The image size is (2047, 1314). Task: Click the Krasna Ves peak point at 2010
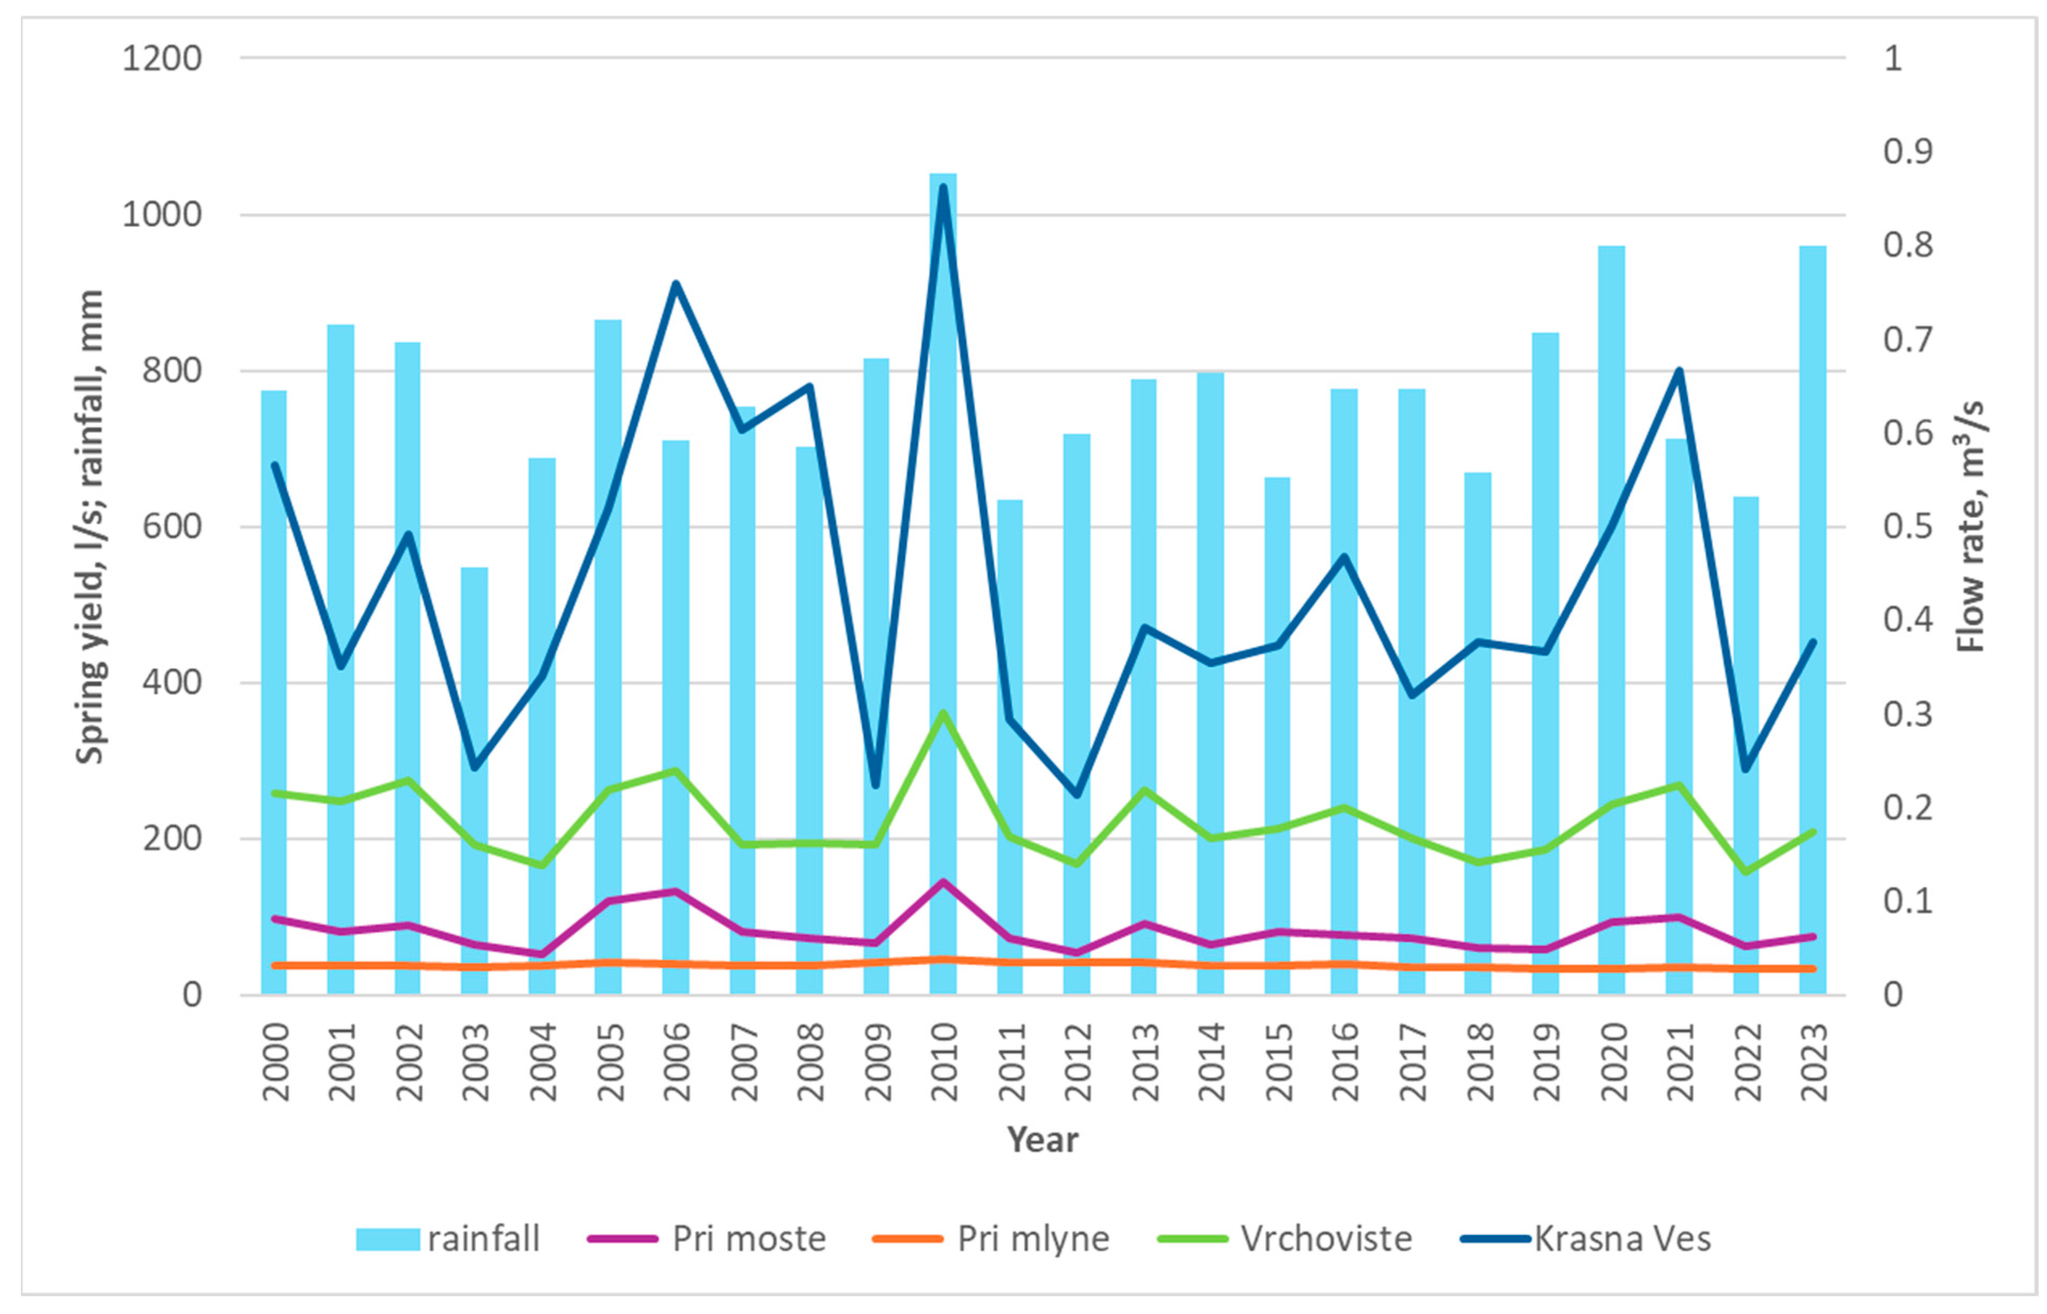(x=943, y=187)
